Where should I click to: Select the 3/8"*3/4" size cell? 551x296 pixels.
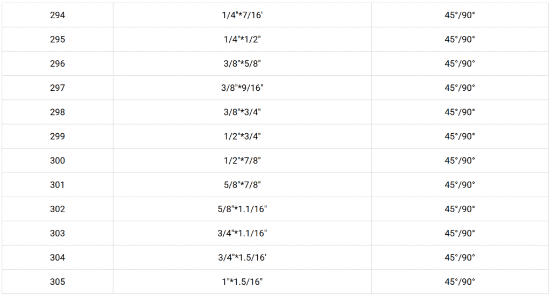(242, 112)
